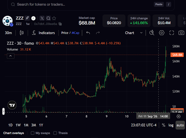The height and width of the screenshot is (138, 186).
Task: Undo last chart action
Action: tap(88, 33)
